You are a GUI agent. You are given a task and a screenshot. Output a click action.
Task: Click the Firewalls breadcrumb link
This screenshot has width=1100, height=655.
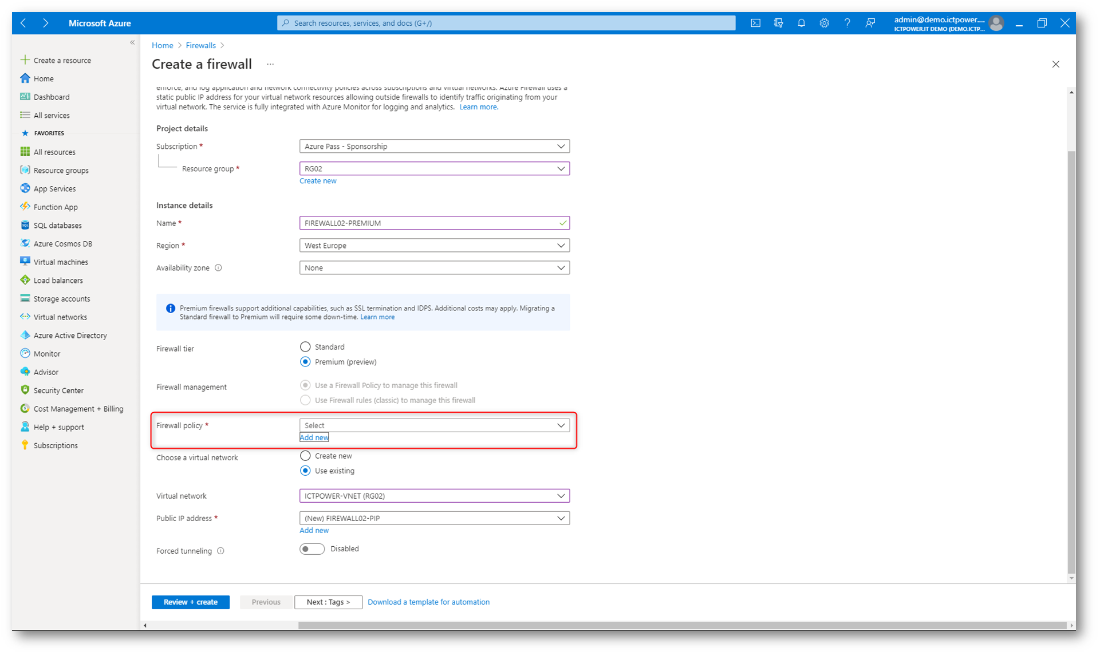200,45
